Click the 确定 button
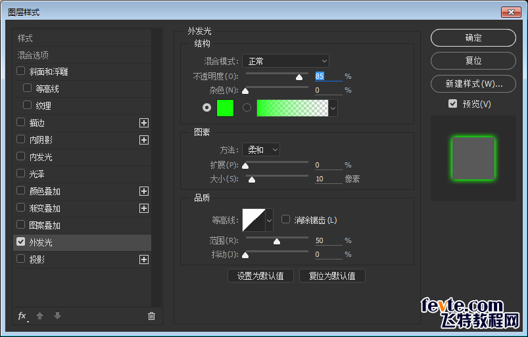The image size is (528, 337). (473, 37)
